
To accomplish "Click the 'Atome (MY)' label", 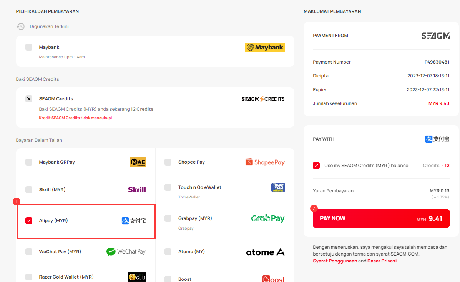I will point(191,252).
